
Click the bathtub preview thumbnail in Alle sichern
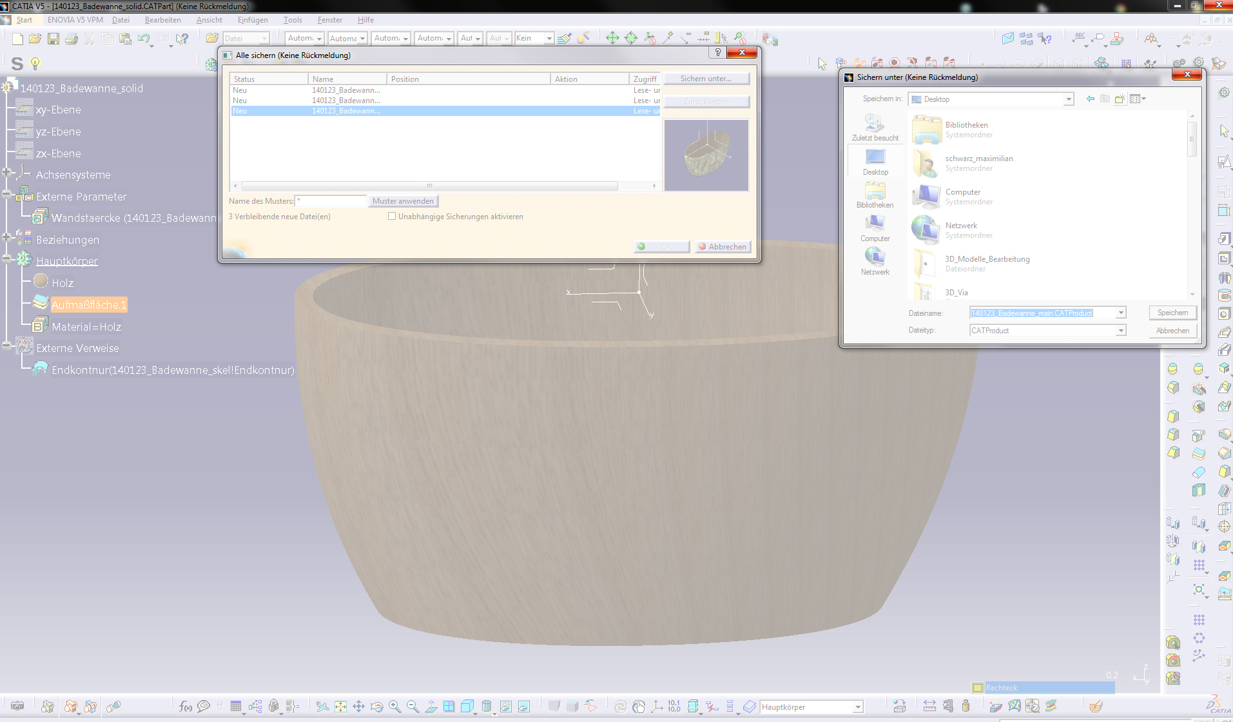click(x=706, y=155)
